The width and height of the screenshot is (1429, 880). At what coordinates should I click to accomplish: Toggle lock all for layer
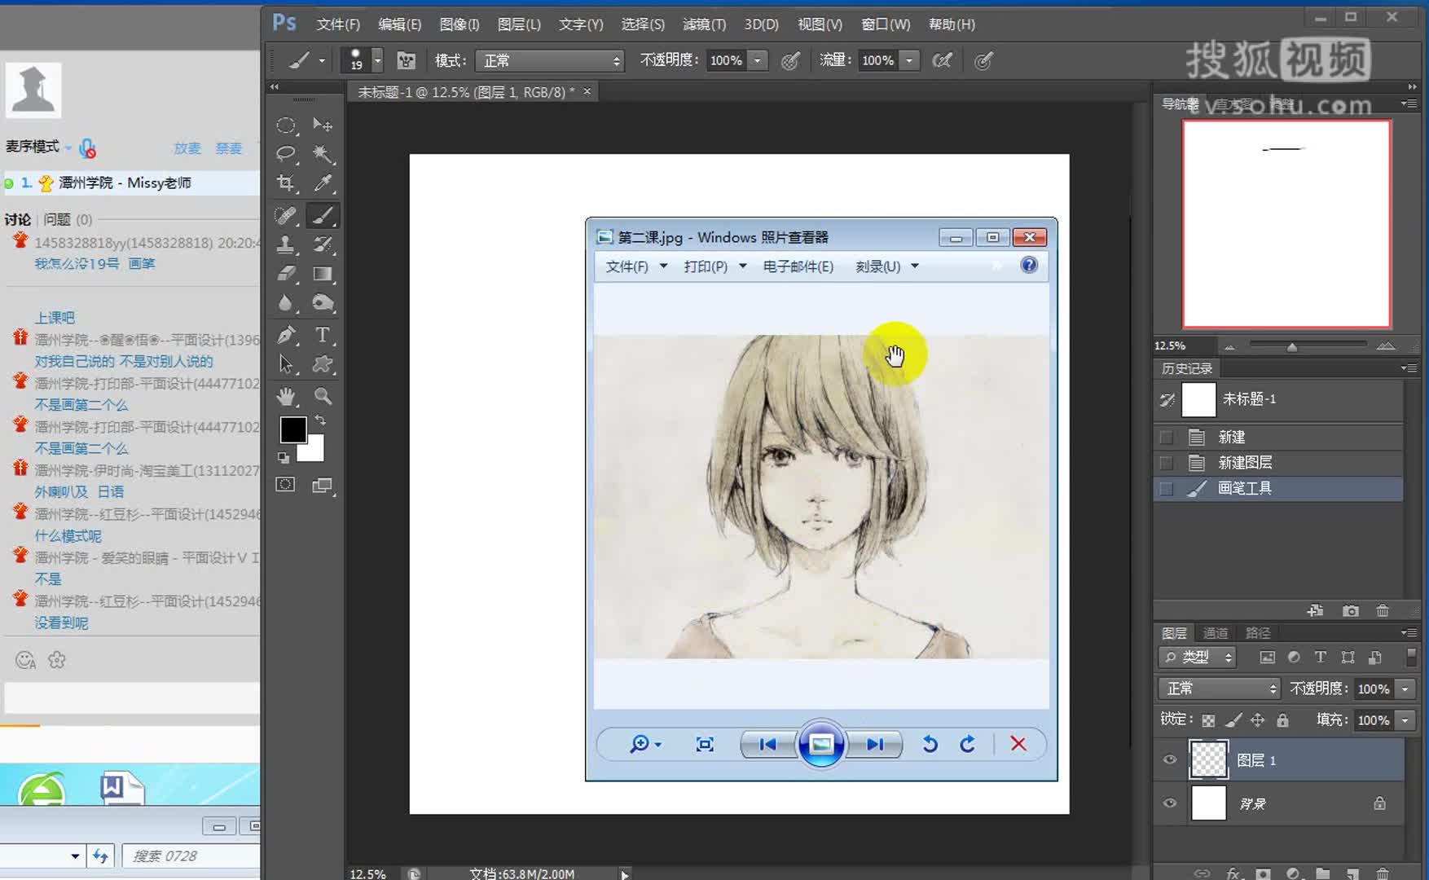pos(1282,720)
